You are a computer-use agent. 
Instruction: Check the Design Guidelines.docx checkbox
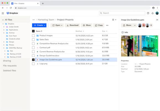33,56
